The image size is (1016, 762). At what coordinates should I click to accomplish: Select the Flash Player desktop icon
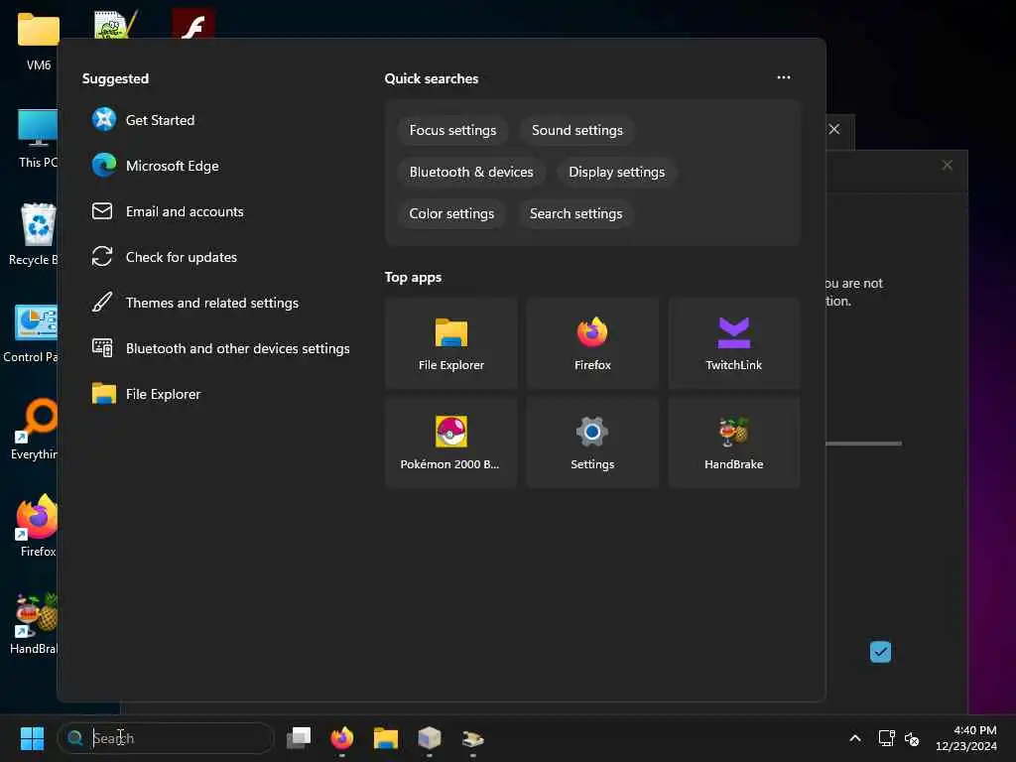tap(193, 24)
